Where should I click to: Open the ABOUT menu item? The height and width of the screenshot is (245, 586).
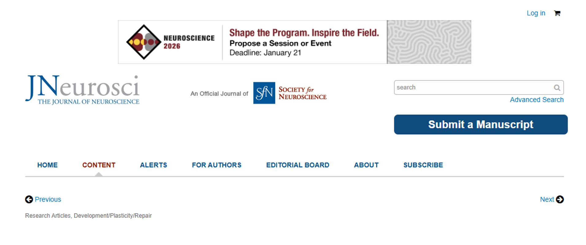tap(366, 165)
